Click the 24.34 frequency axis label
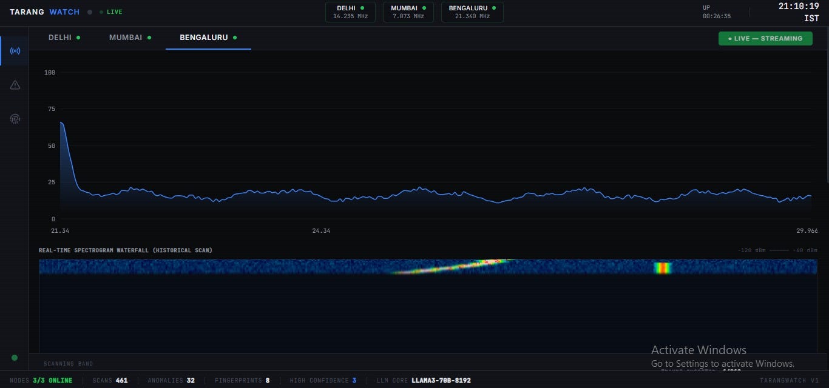 click(321, 231)
